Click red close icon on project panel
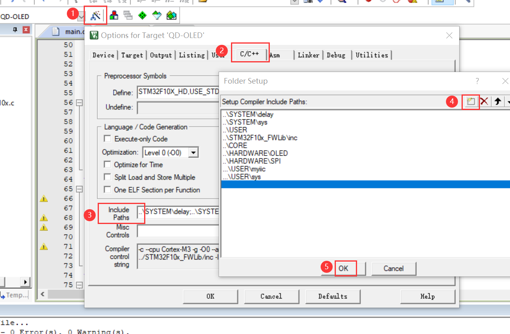Image resolution: width=510 pixels, height=334 pixels. (x=26, y=30)
